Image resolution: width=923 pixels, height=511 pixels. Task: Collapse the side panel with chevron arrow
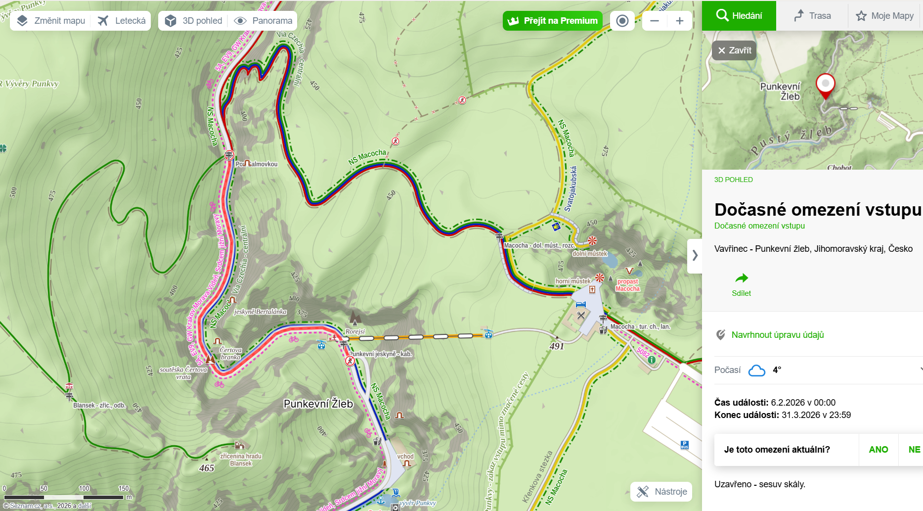[x=695, y=256]
